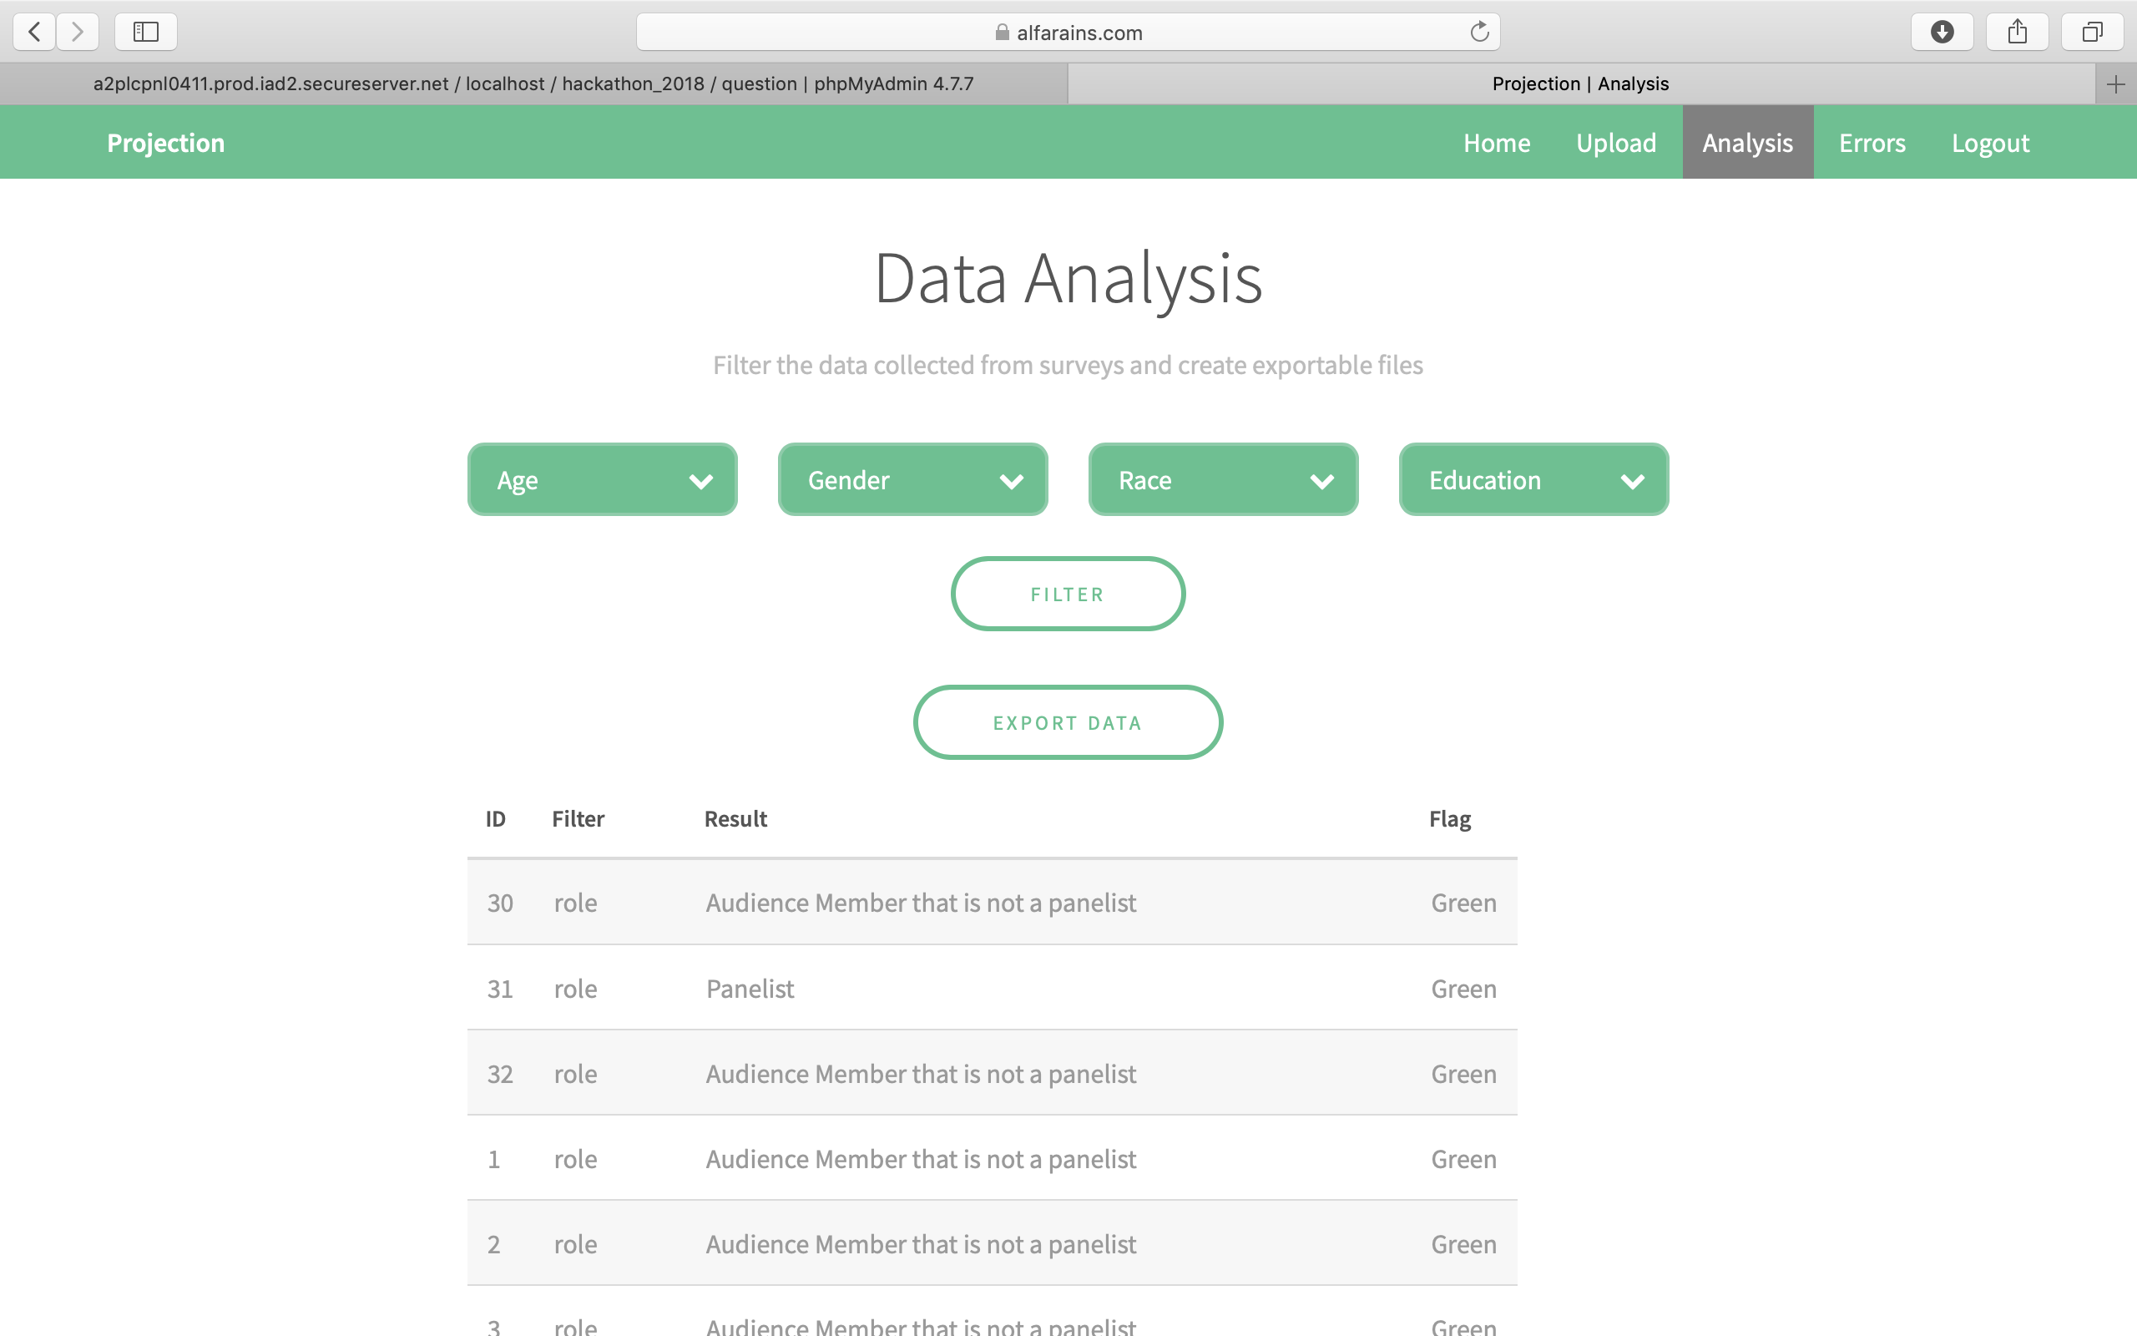Screen dimensions: 2137x1336
Task: Open the Education dropdown
Action: 1533,480
